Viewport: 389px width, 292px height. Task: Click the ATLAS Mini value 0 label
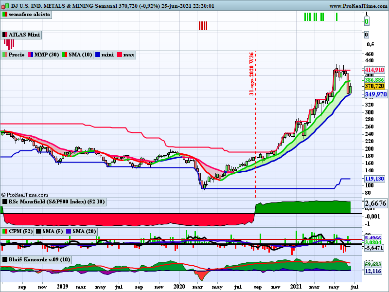coord(367,35)
